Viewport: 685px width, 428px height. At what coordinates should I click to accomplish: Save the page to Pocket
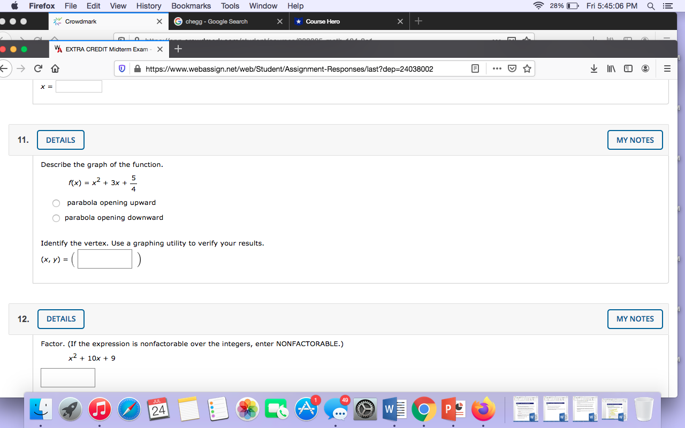click(512, 69)
